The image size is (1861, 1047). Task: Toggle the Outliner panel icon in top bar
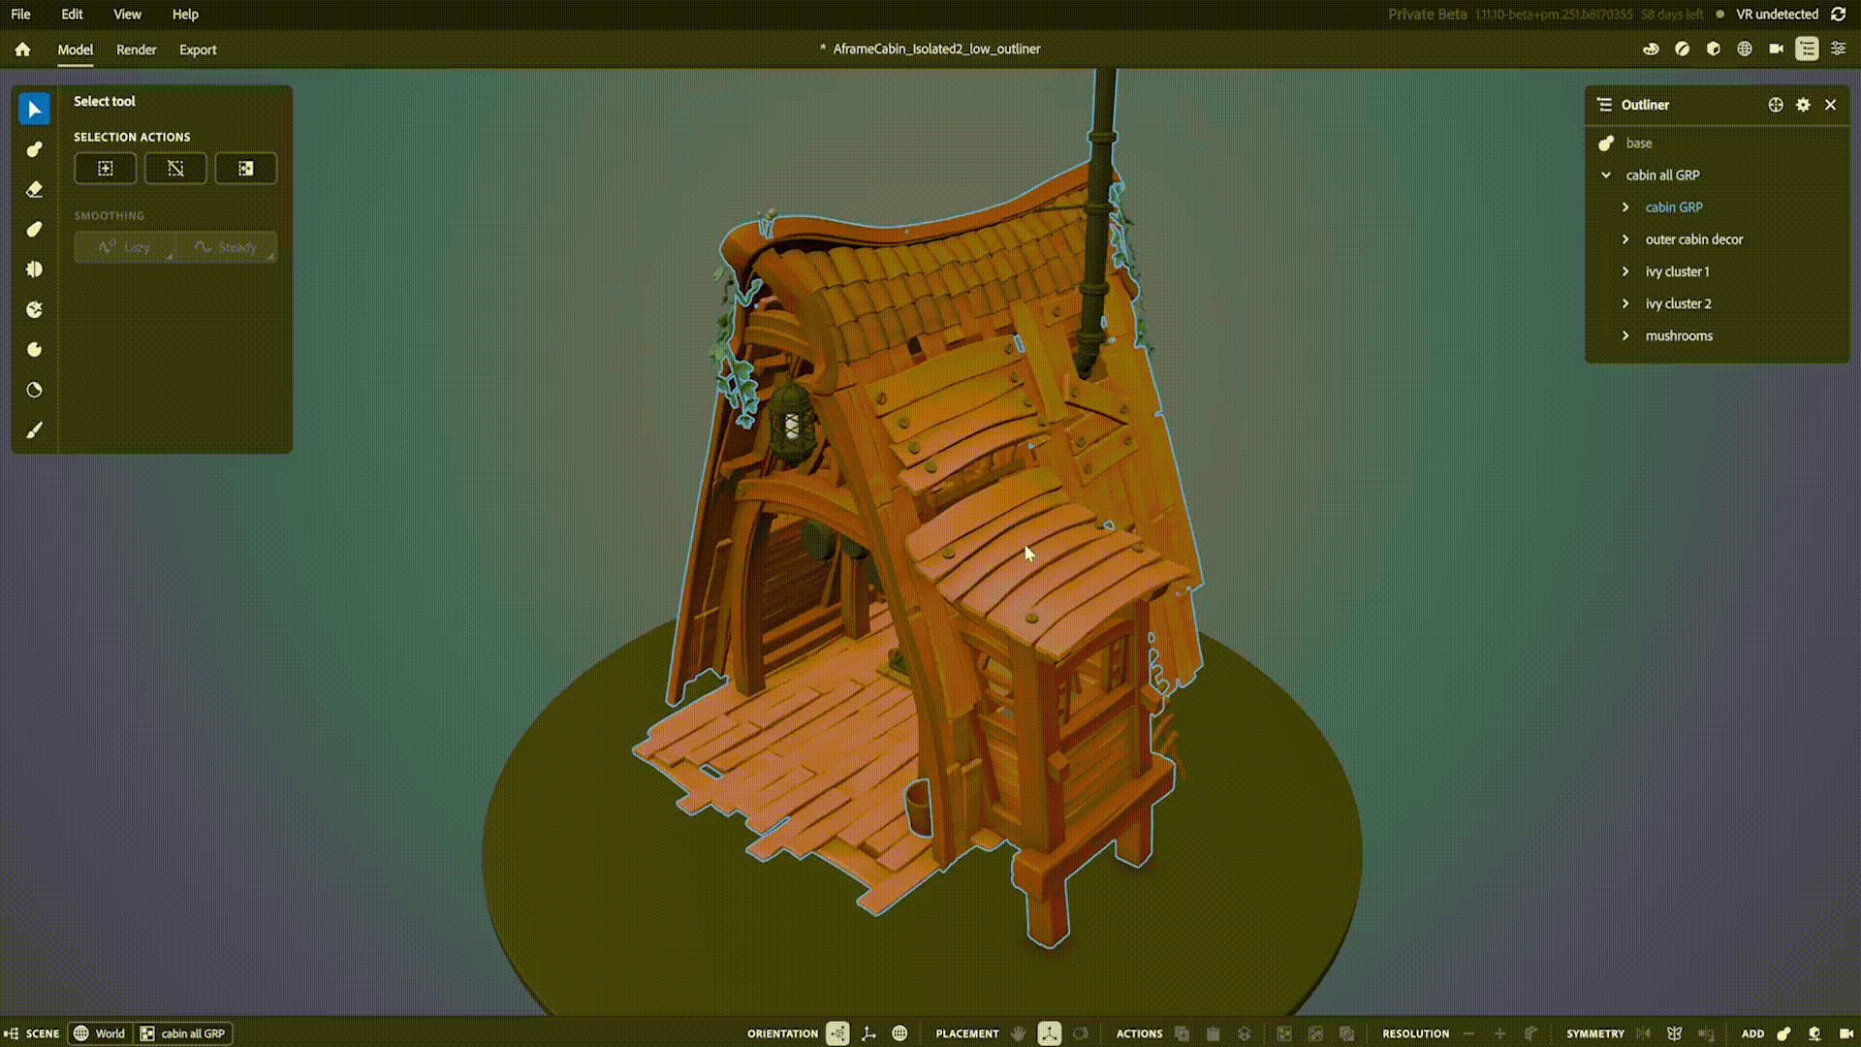(1807, 48)
